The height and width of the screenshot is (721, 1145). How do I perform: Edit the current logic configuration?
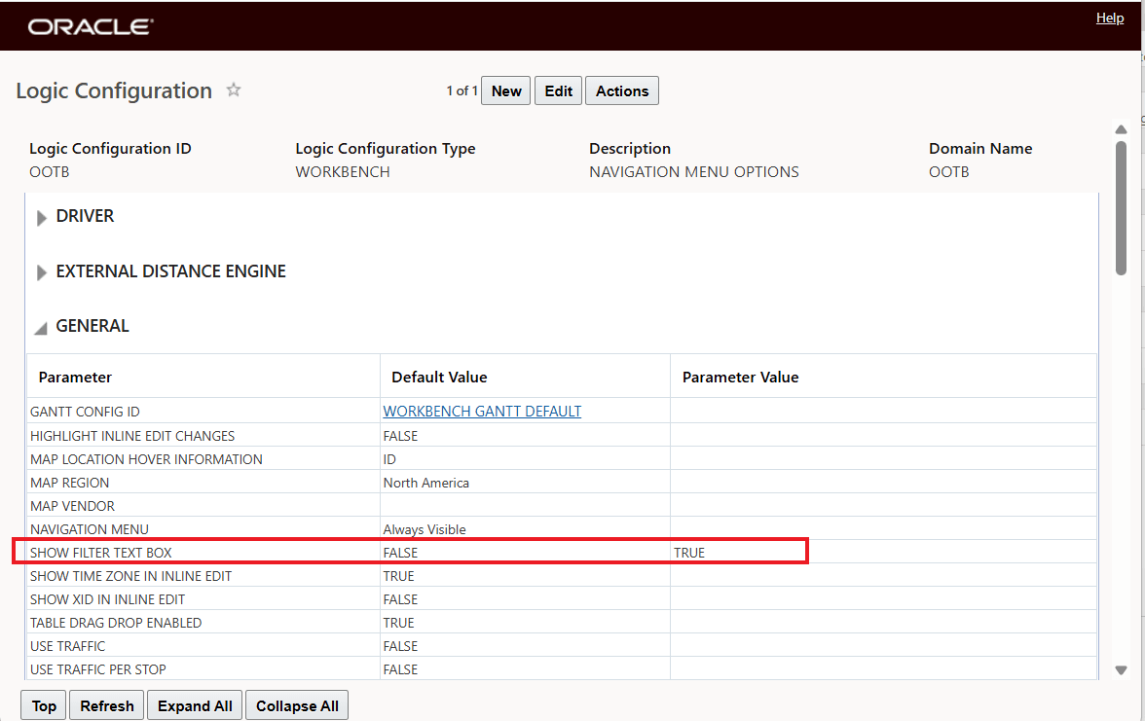pyautogui.click(x=558, y=90)
